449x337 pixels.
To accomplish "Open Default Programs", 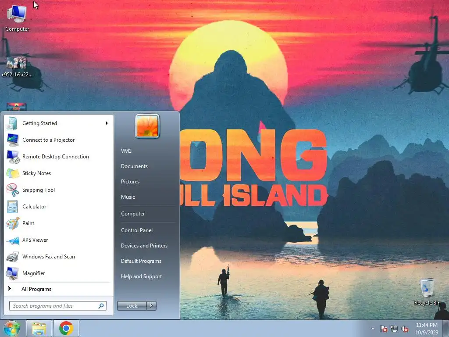I will (141, 261).
